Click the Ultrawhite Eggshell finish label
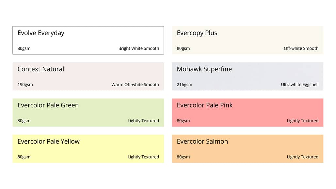 pyautogui.click(x=299, y=85)
